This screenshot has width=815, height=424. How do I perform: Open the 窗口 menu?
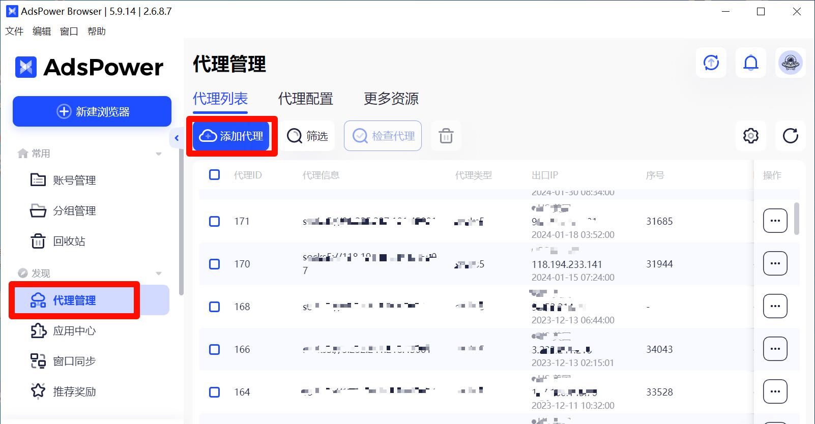(69, 31)
